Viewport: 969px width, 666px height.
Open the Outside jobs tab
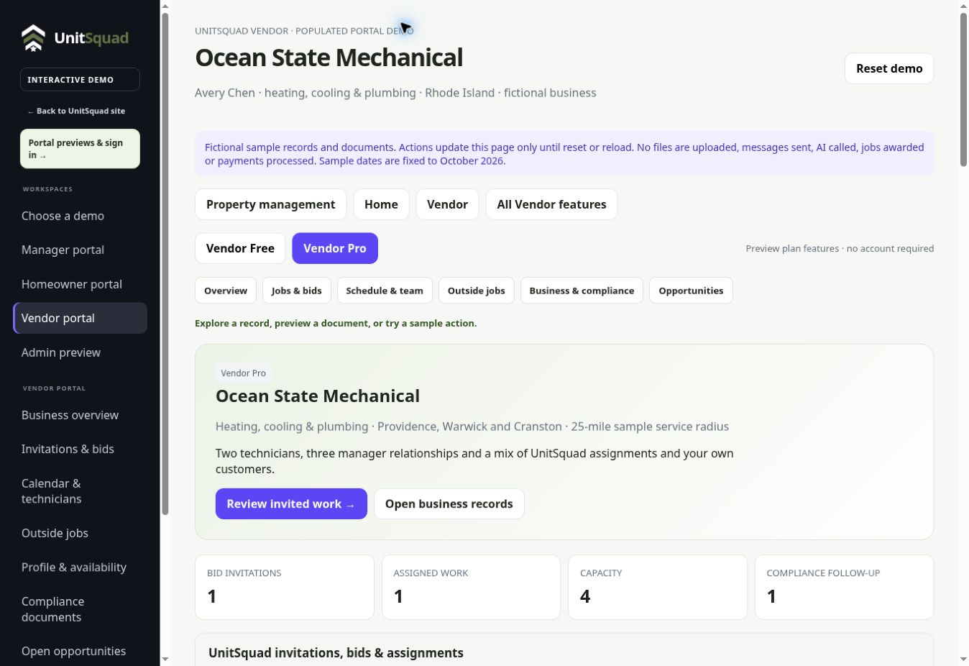[x=477, y=291]
